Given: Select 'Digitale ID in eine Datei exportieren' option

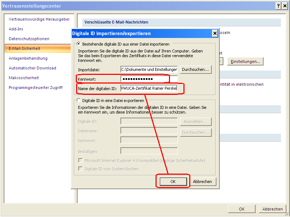Looking at the screenshot, I should click(78, 101).
